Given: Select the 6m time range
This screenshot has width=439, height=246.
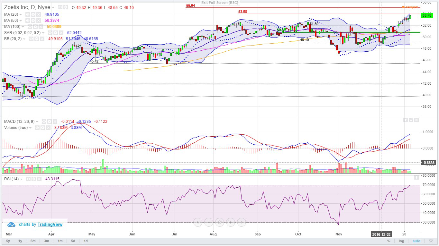Looking at the screenshot, I should (33, 241).
